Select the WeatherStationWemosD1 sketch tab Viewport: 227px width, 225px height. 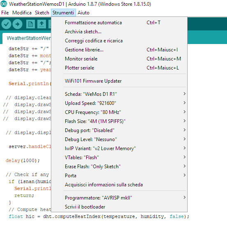(27, 38)
